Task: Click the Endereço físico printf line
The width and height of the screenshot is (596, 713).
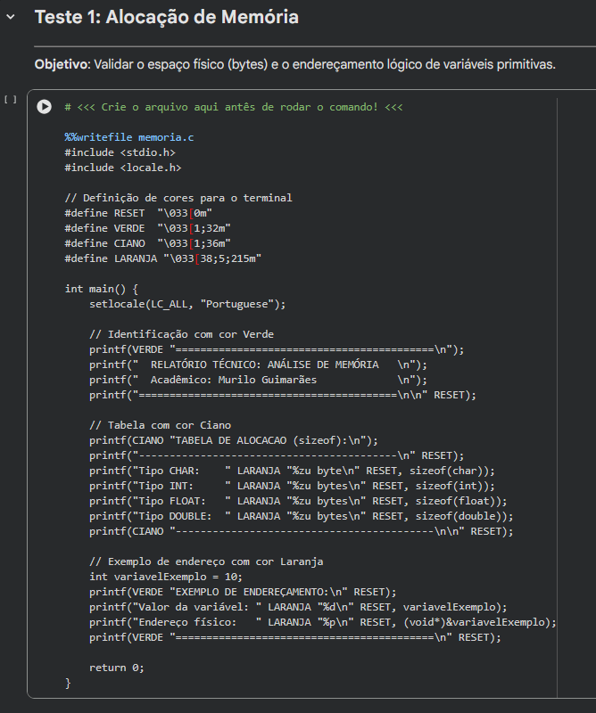Action: [x=321, y=622]
